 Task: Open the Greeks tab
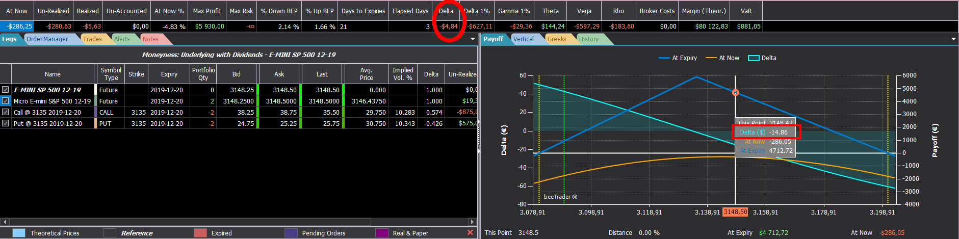557,39
